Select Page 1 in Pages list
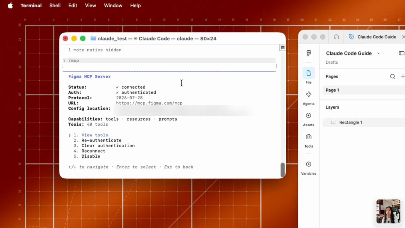 (x=364, y=90)
